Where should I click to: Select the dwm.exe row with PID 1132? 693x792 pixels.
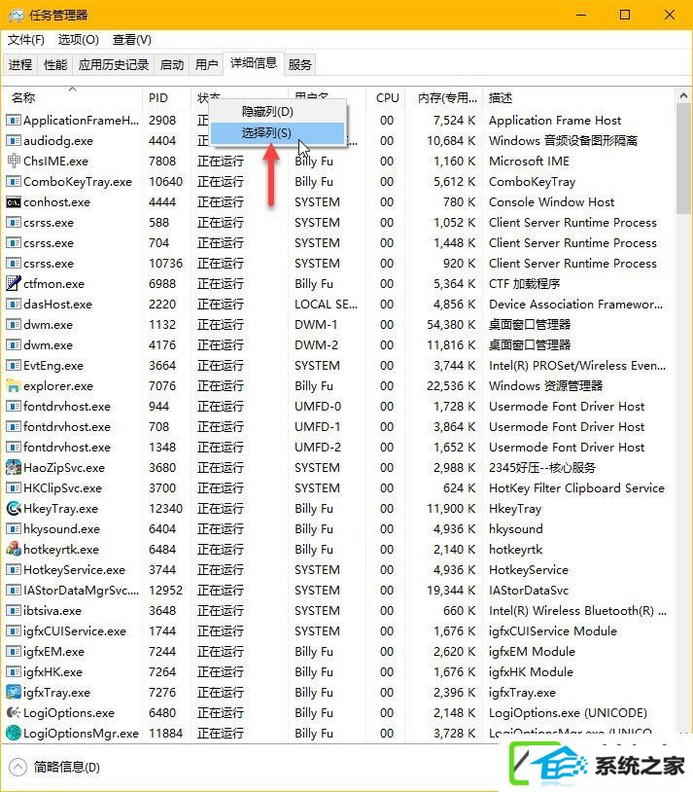click(338, 324)
